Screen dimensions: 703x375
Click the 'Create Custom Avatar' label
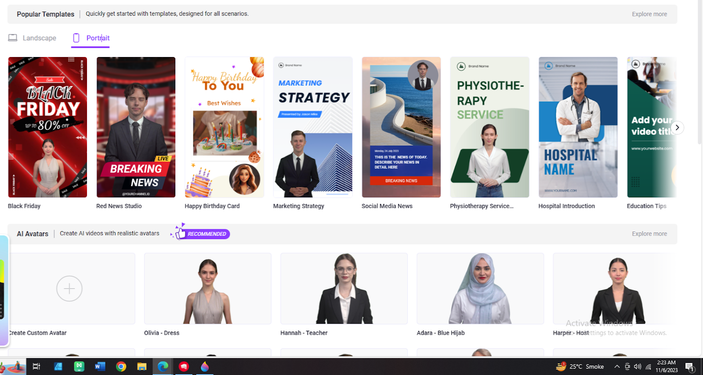pyautogui.click(x=37, y=333)
